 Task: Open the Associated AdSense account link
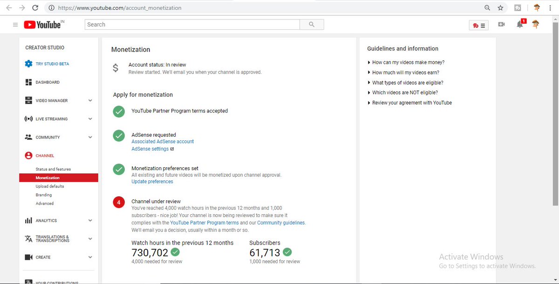tap(163, 141)
